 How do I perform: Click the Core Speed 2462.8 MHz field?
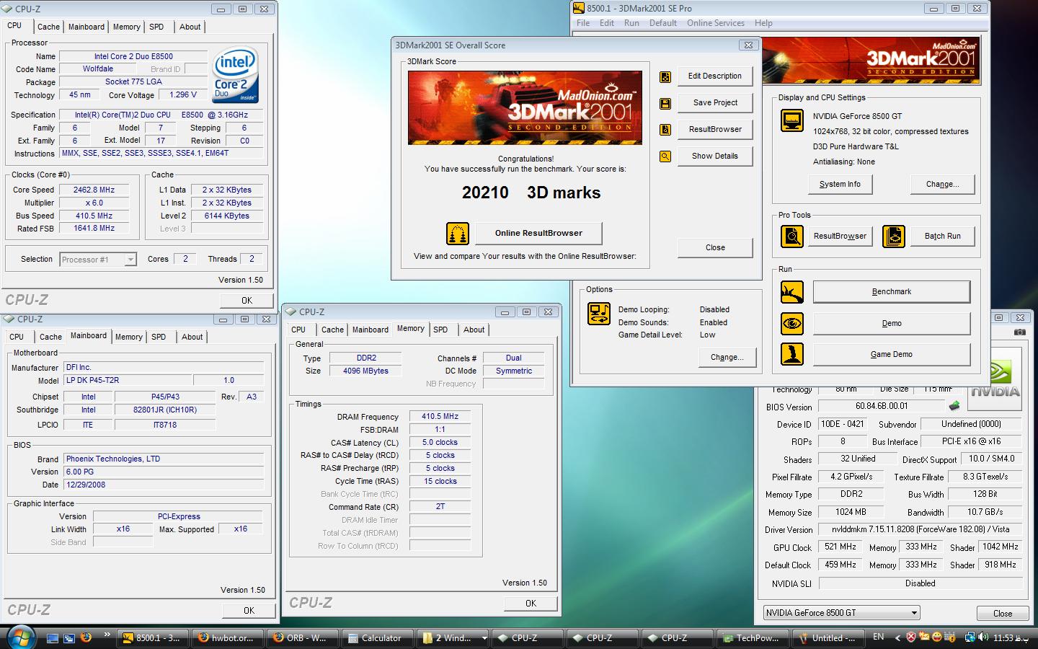(x=94, y=190)
